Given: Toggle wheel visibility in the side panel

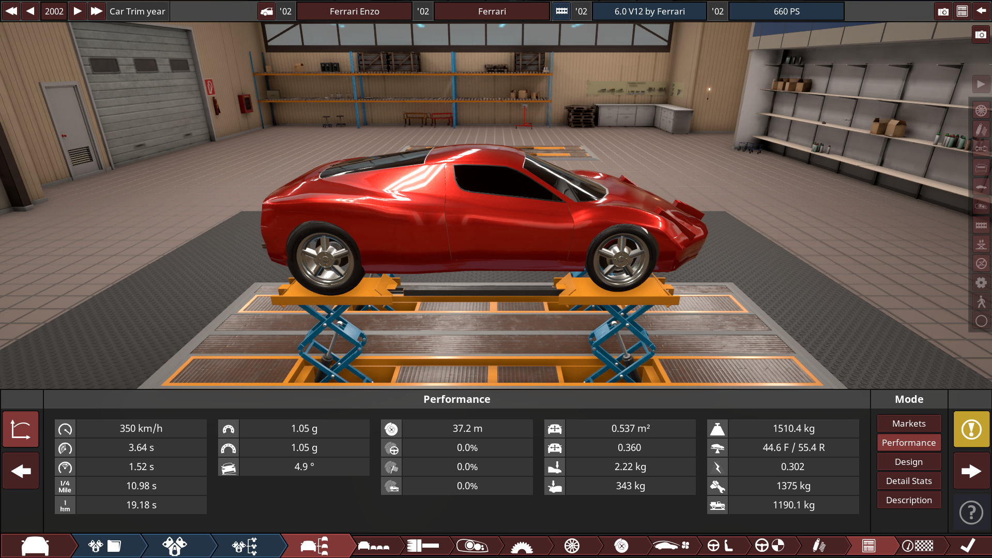Looking at the screenshot, I should [981, 110].
